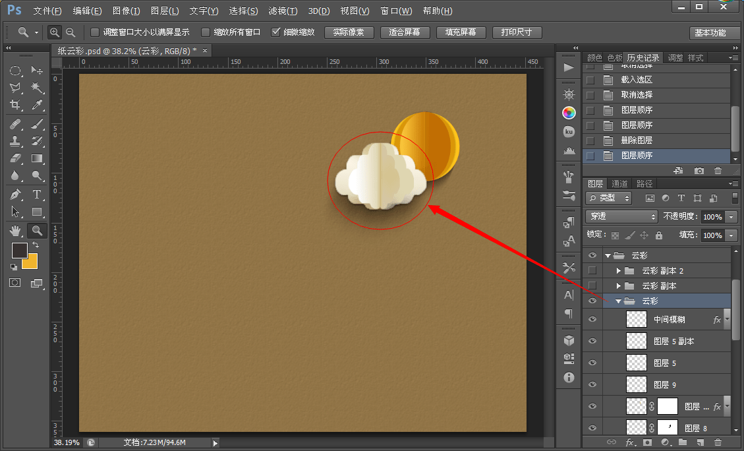Select the Pen tool
The width and height of the screenshot is (744, 451).
coord(15,194)
